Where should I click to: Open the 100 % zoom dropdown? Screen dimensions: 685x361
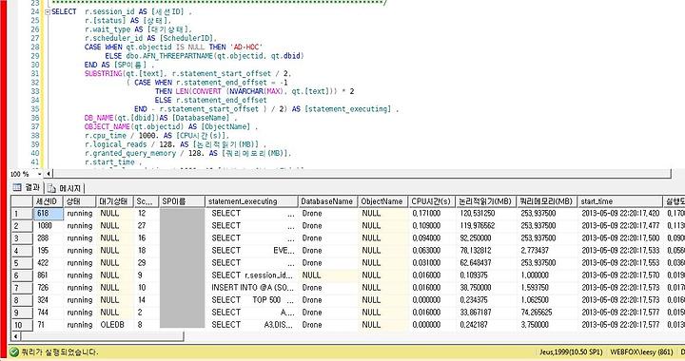click(x=39, y=174)
